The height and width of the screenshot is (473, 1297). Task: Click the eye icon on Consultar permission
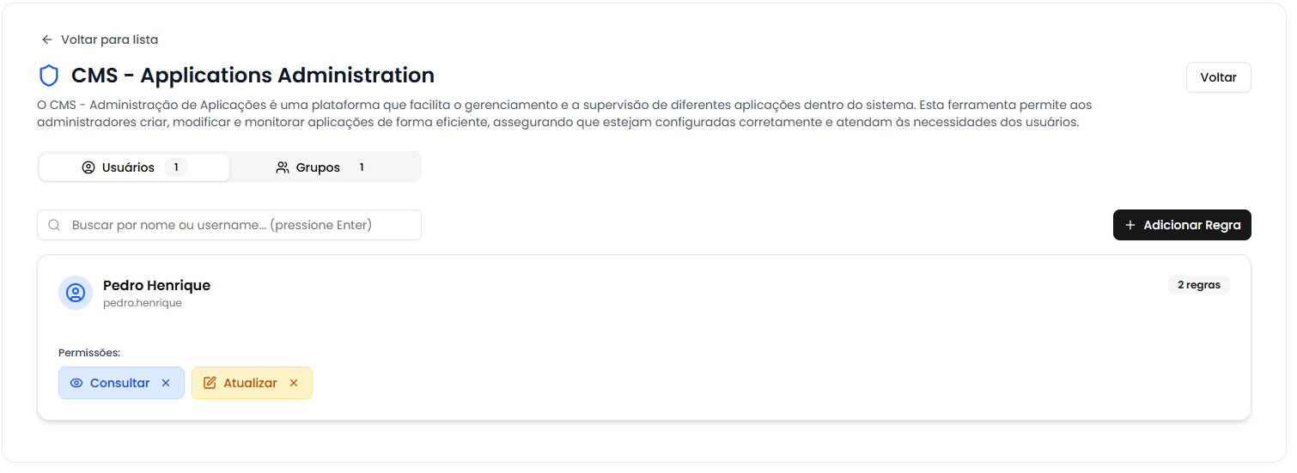point(76,383)
